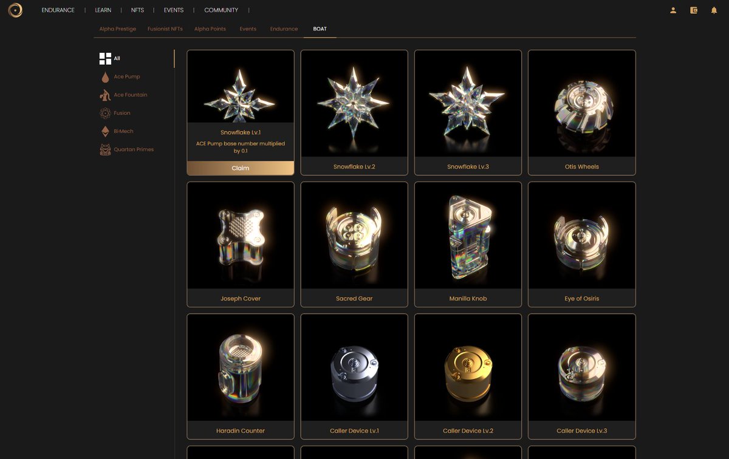Image resolution: width=729 pixels, height=459 pixels.
Task: Select the All grid icon in sidebar
Action: point(104,58)
